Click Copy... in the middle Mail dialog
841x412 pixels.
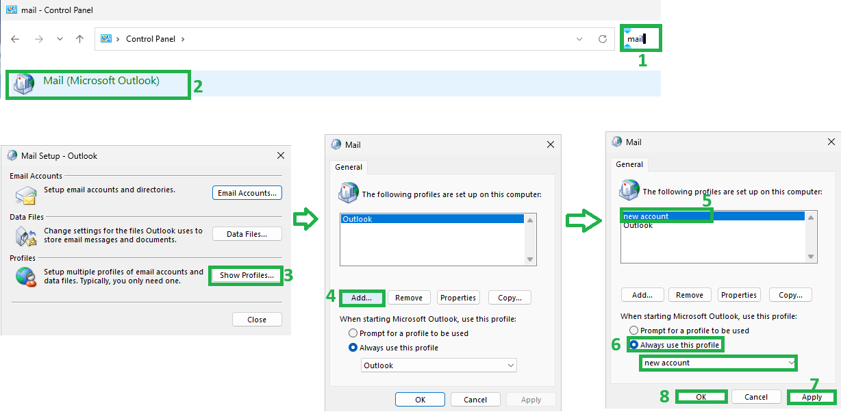coord(510,298)
